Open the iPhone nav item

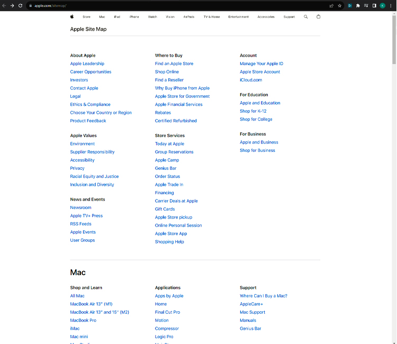click(134, 17)
